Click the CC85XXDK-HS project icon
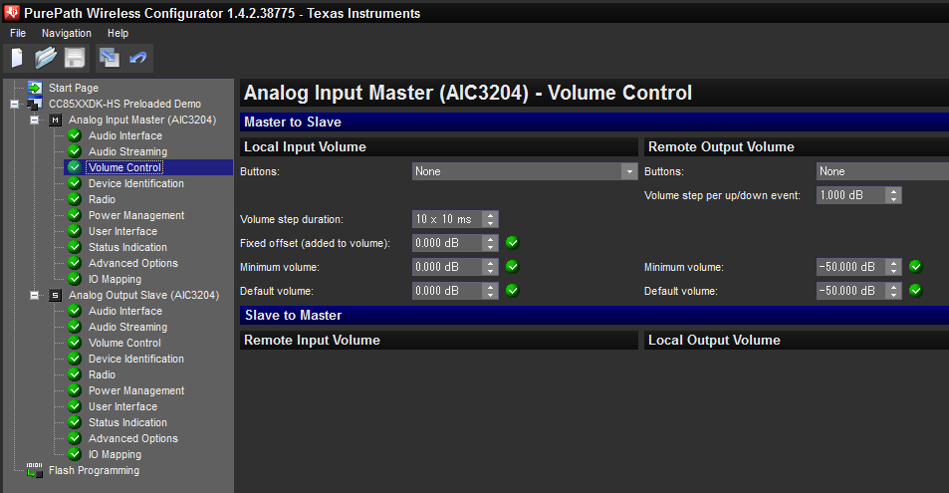Image resolution: width=949 pixels, height=493 pixels. [x=35, y=105]
